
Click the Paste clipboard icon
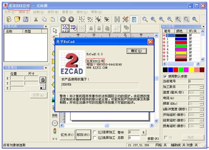[53, 19]
